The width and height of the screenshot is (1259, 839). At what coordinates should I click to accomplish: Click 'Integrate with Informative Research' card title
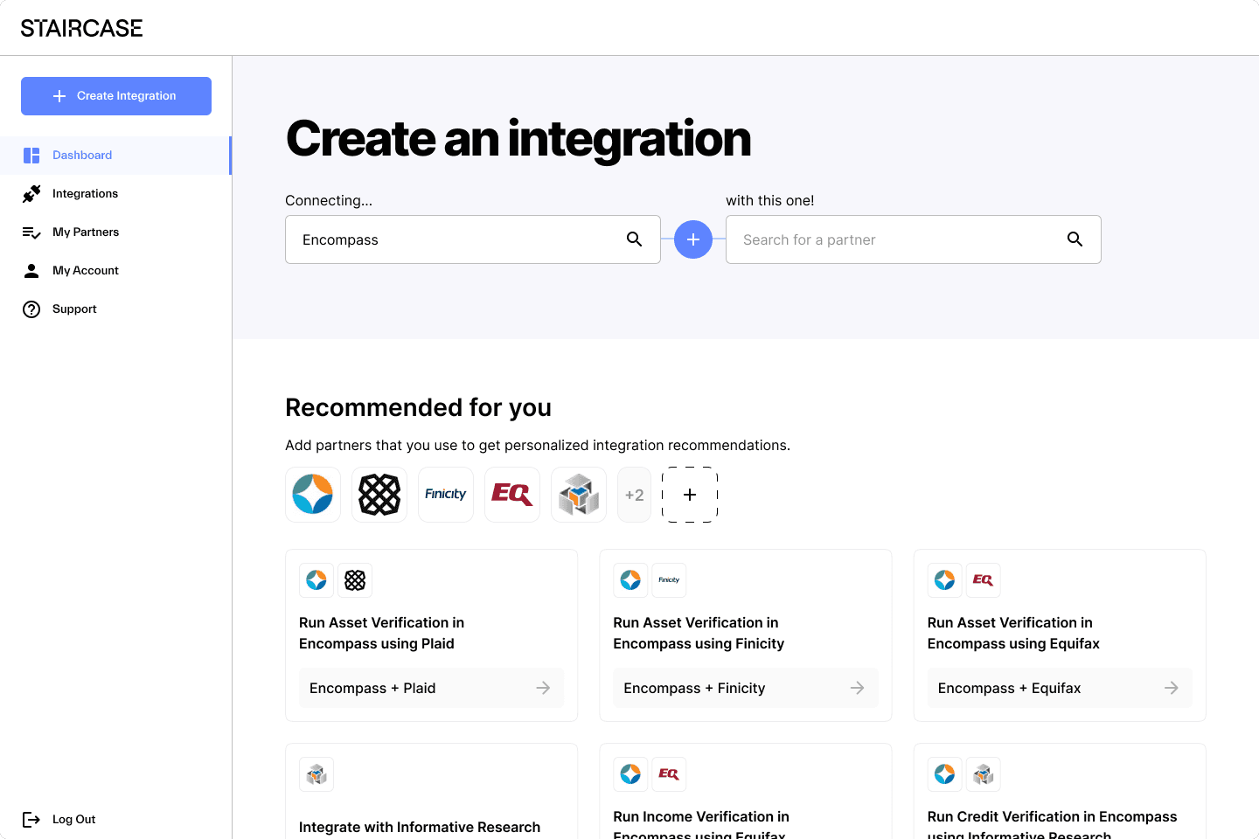[x=420, y=827]
